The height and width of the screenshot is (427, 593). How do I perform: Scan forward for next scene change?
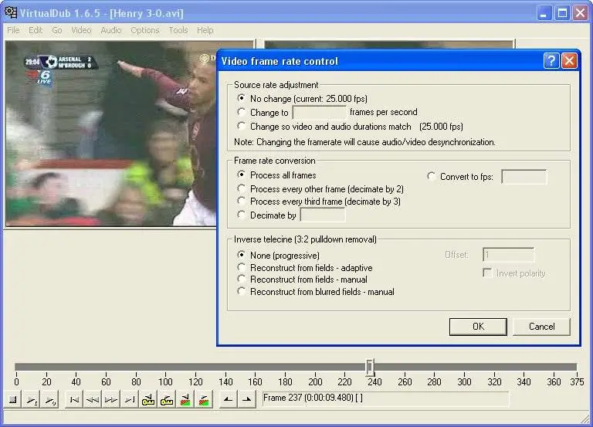(204, 399)
